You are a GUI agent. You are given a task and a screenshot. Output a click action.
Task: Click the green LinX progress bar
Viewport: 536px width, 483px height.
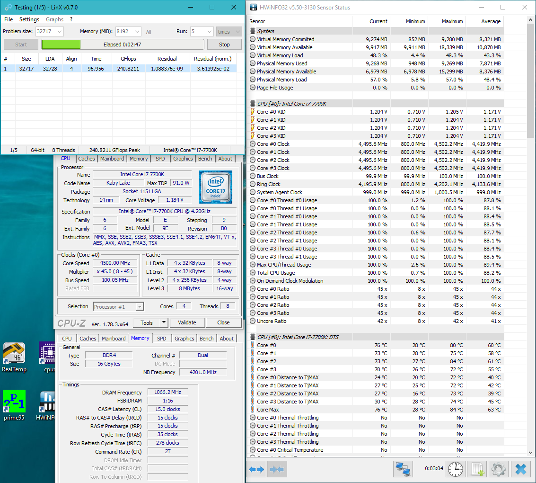click(61, 45)
